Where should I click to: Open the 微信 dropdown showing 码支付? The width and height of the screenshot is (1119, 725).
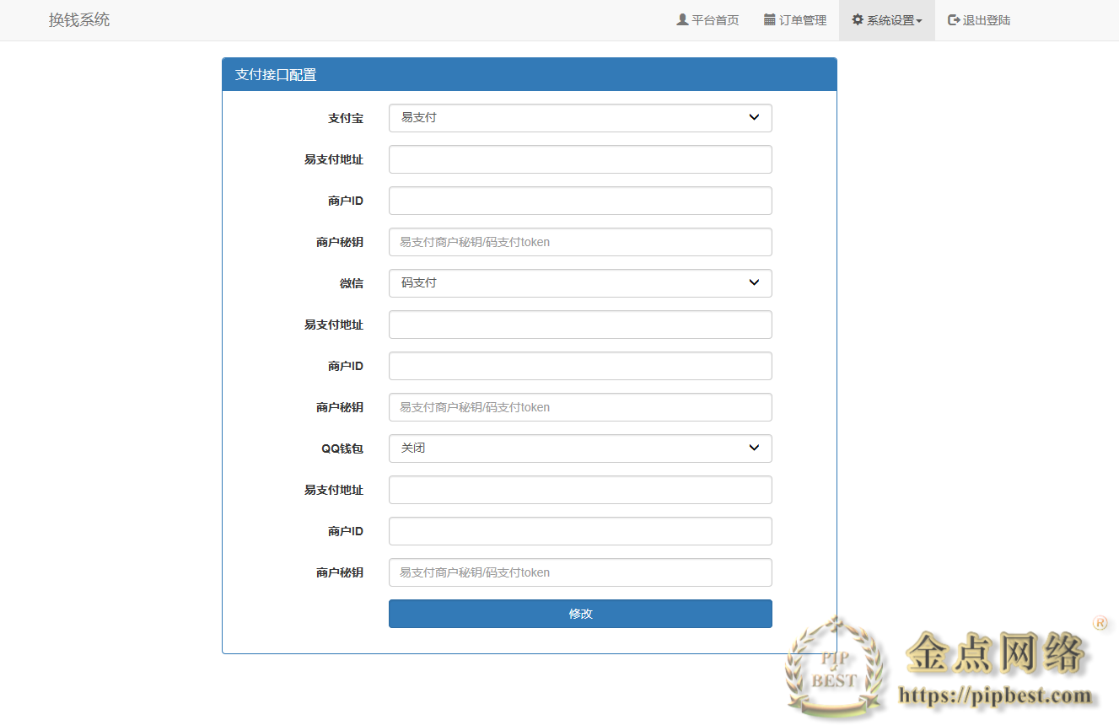[x=580, y=283]
